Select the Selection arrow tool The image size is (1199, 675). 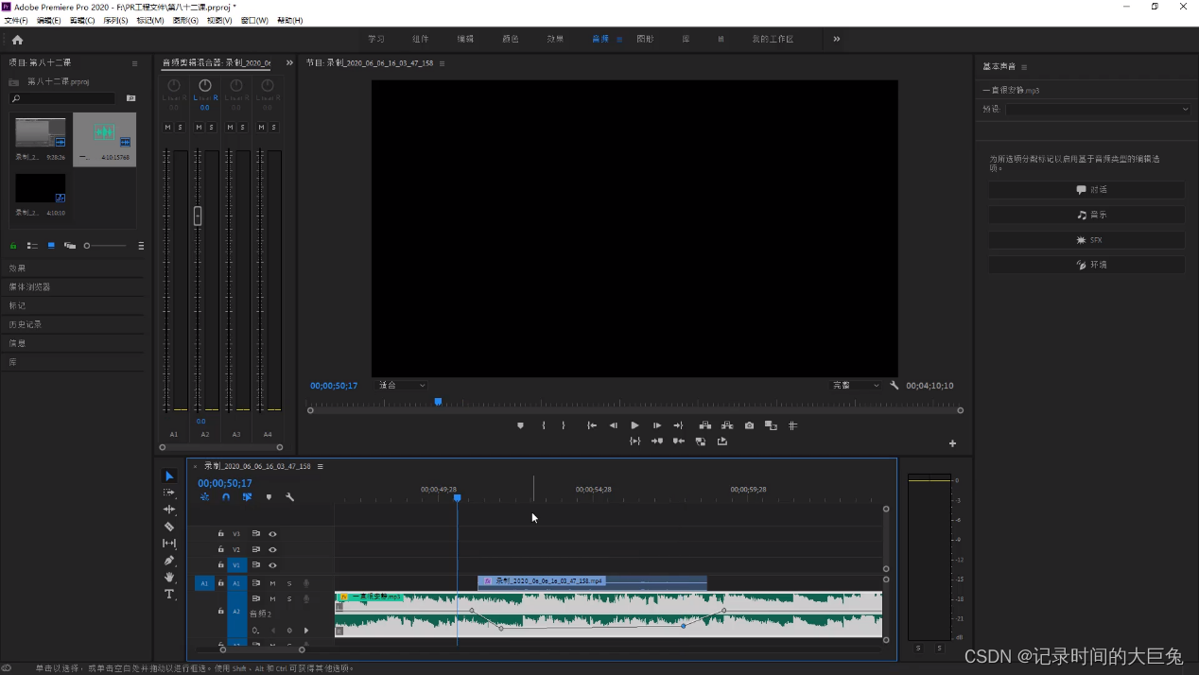(x=169, y=476)
